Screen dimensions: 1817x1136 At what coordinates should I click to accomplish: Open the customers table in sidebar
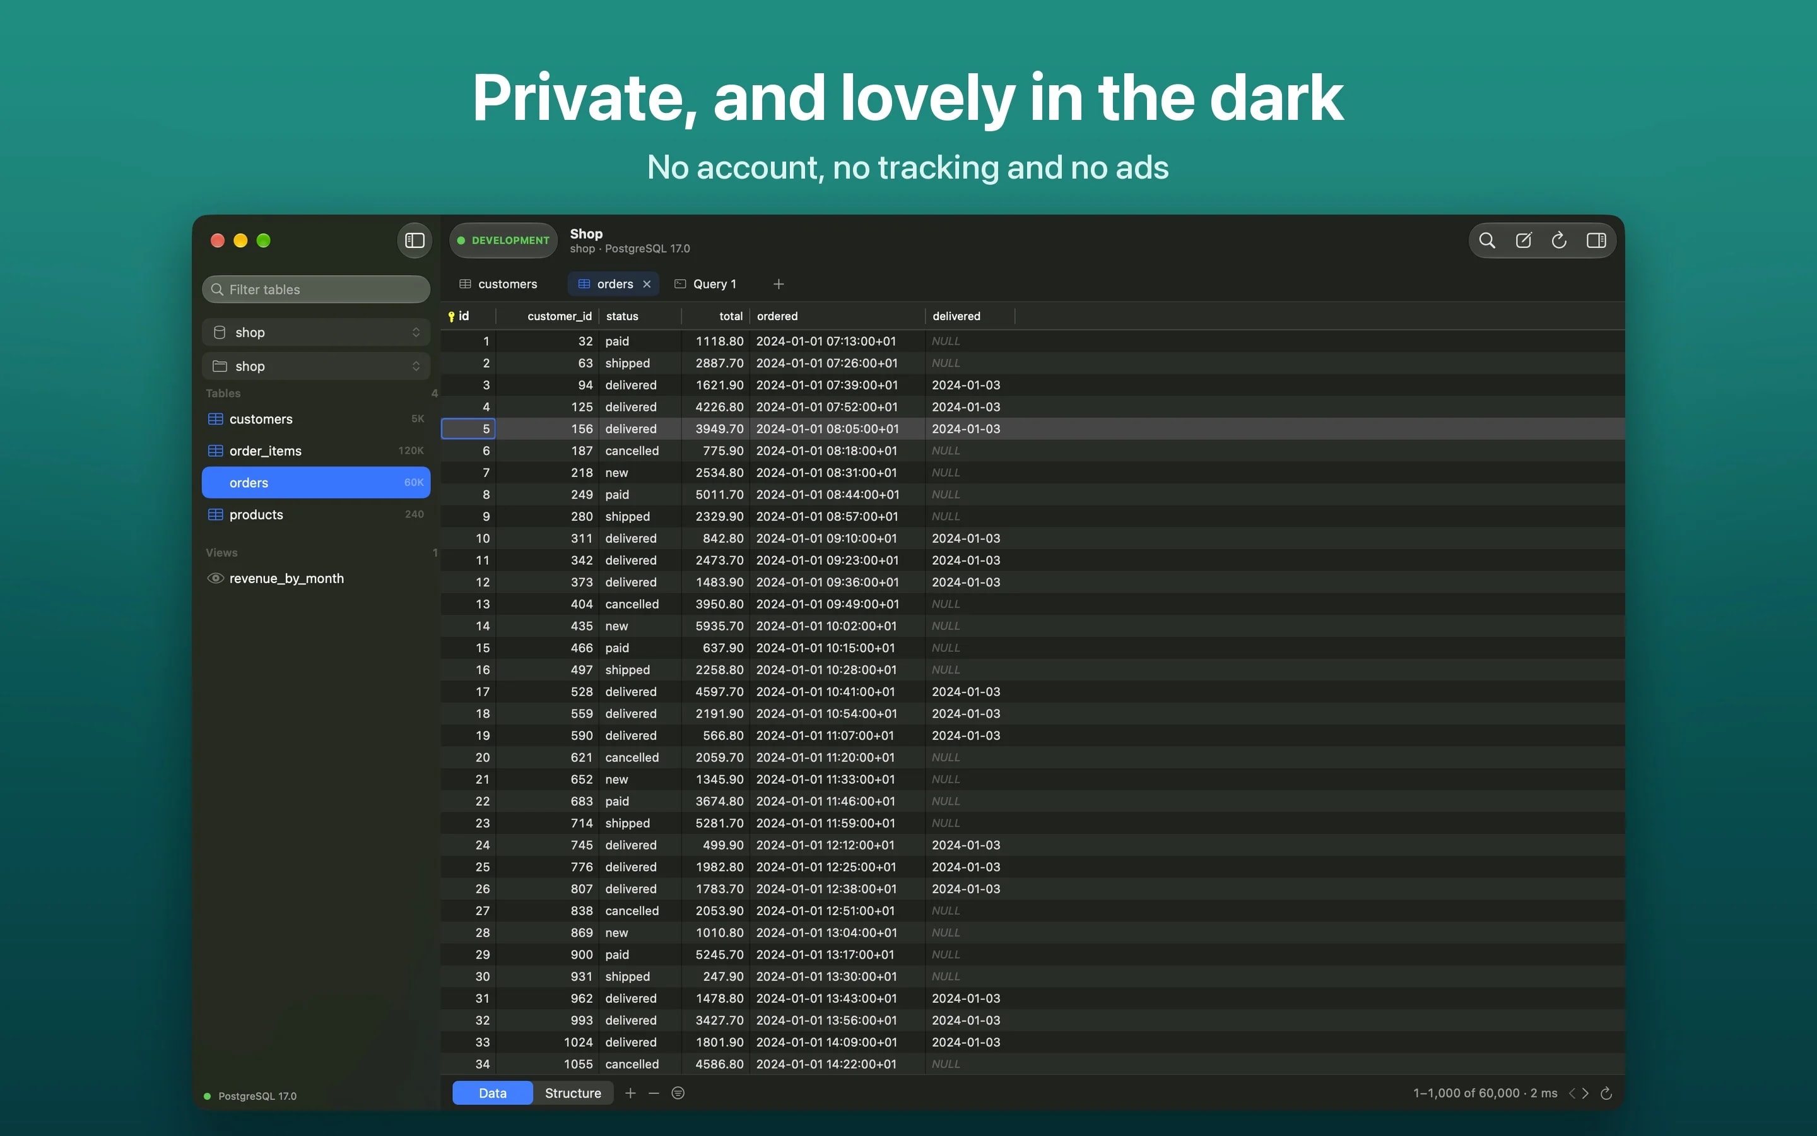pos(316,419)
